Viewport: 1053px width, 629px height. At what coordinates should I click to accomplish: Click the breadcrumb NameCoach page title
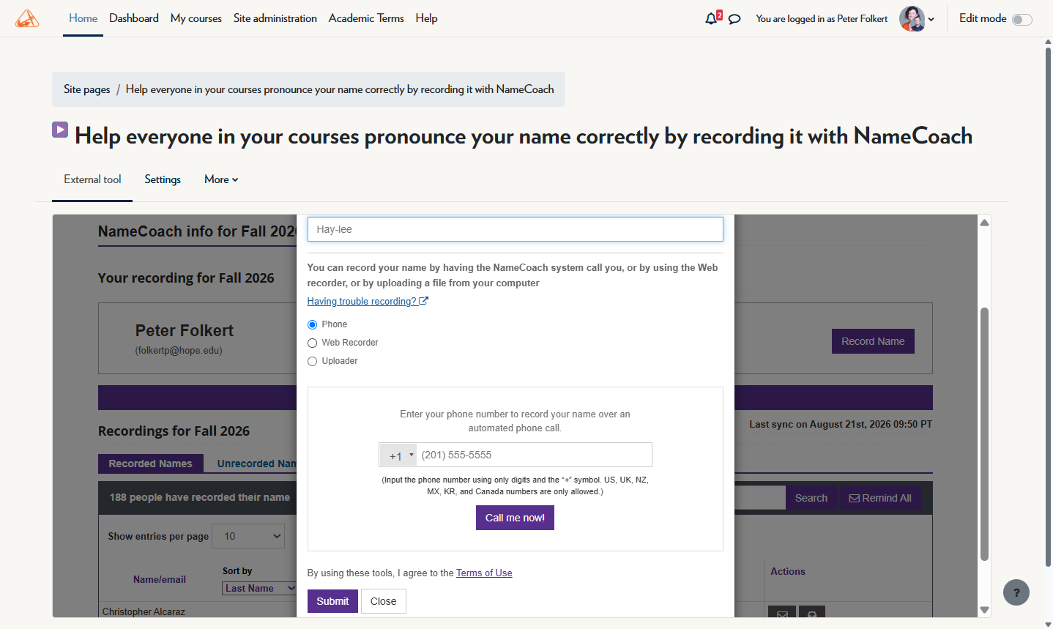tap(340, 89)
